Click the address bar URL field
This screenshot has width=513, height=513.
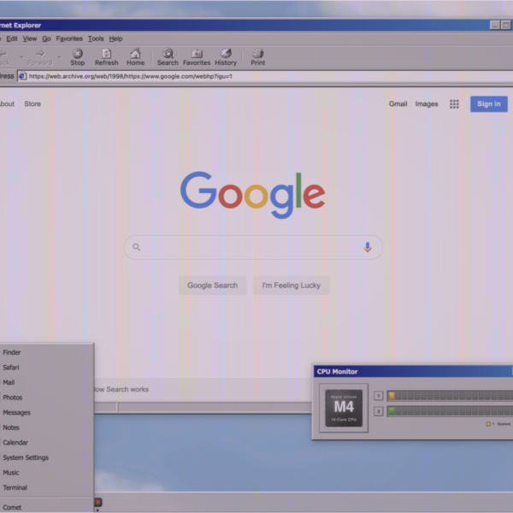[265, 76]
